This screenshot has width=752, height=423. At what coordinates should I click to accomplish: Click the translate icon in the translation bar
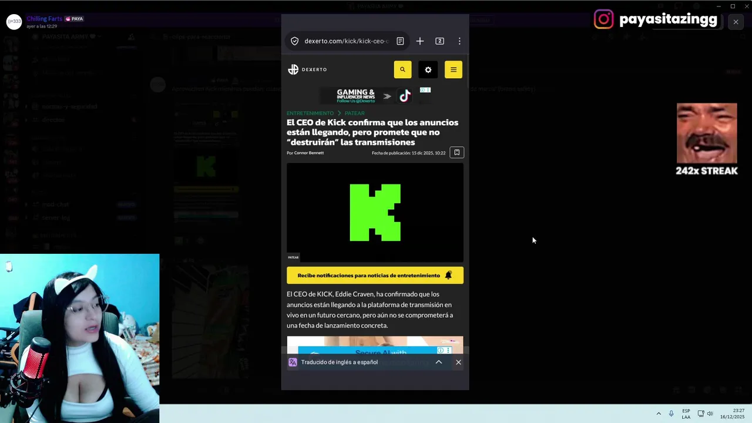point(293,362)
